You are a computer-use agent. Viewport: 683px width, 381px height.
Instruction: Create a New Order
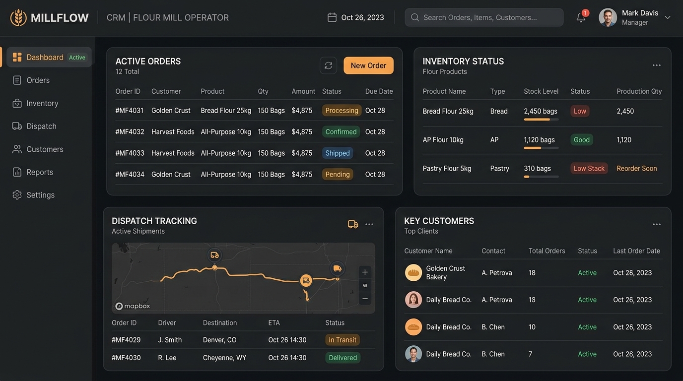tap(368, 65)
